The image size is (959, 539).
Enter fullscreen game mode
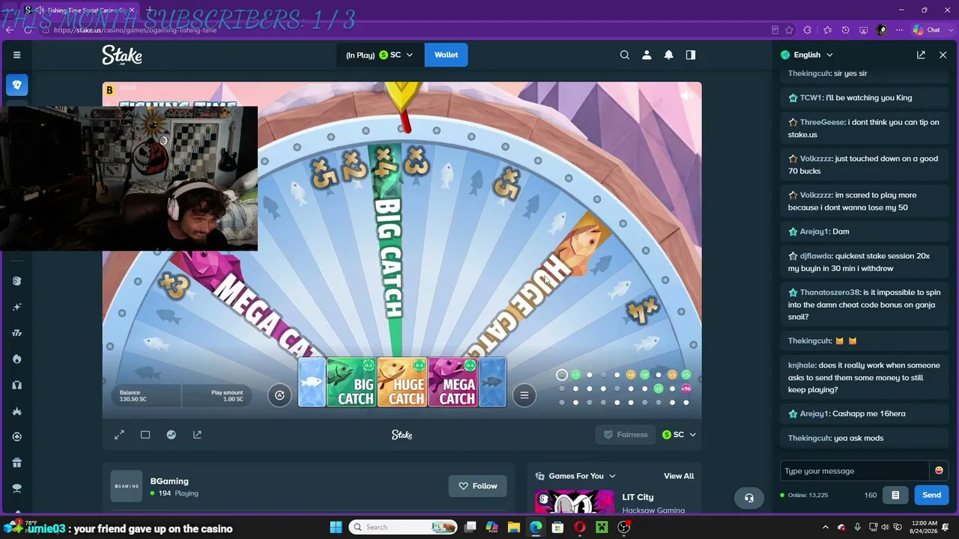119,434
